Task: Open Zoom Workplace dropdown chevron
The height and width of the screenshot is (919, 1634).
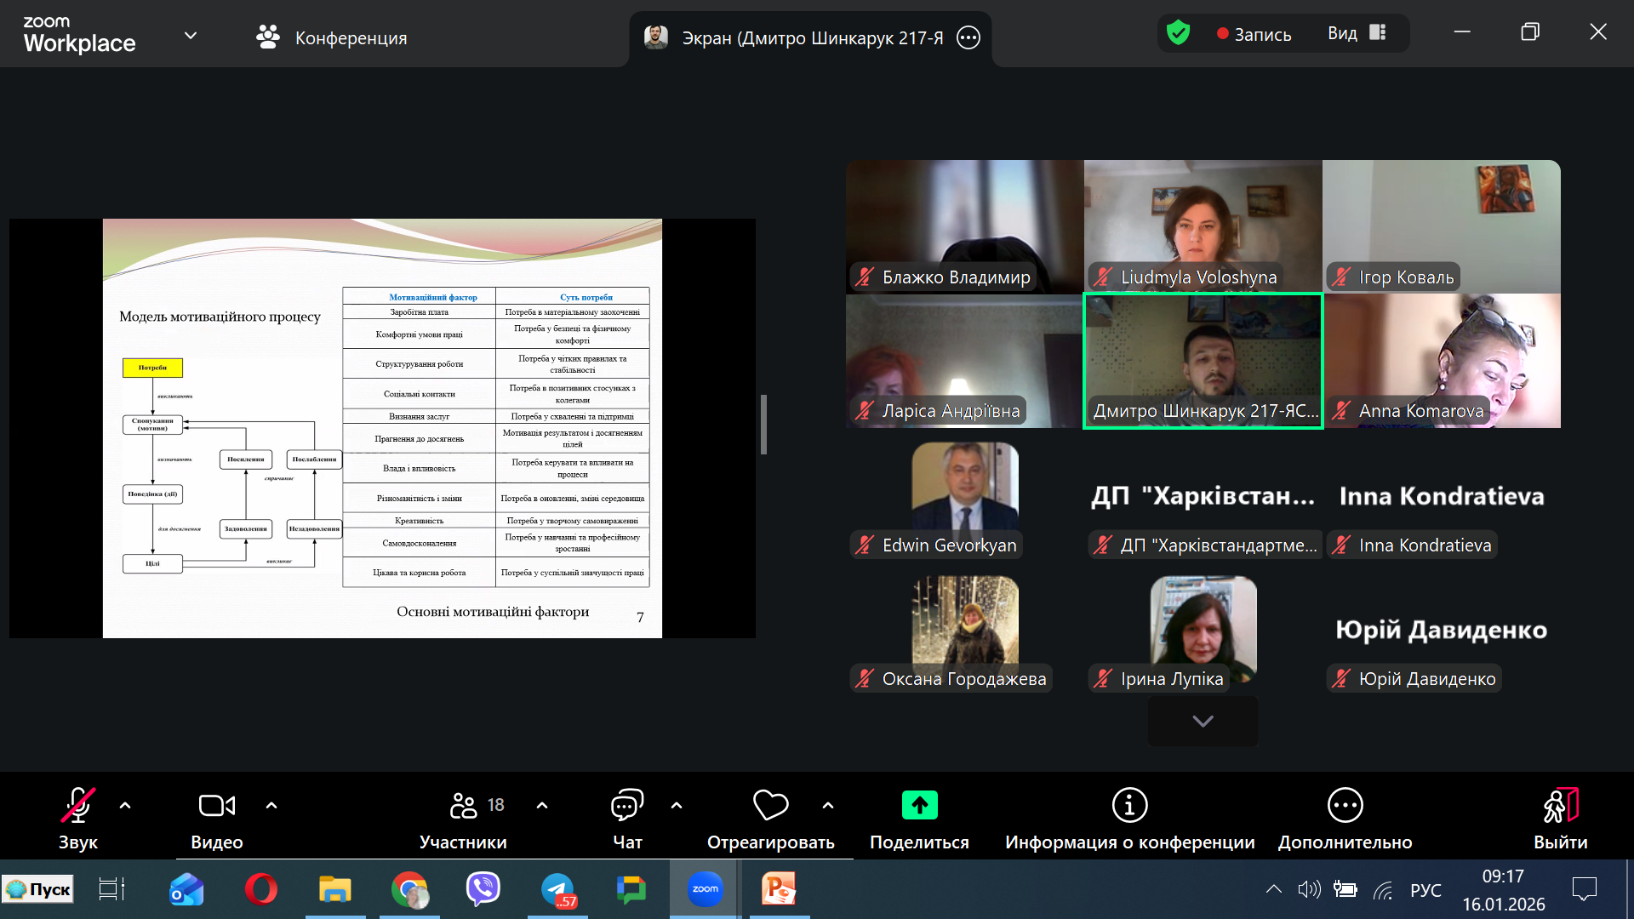Action: point(191,36)
